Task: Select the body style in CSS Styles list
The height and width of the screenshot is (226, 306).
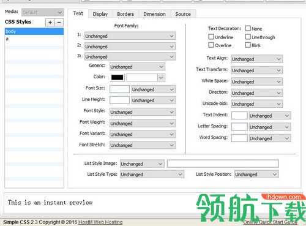Action: point(34,31)
